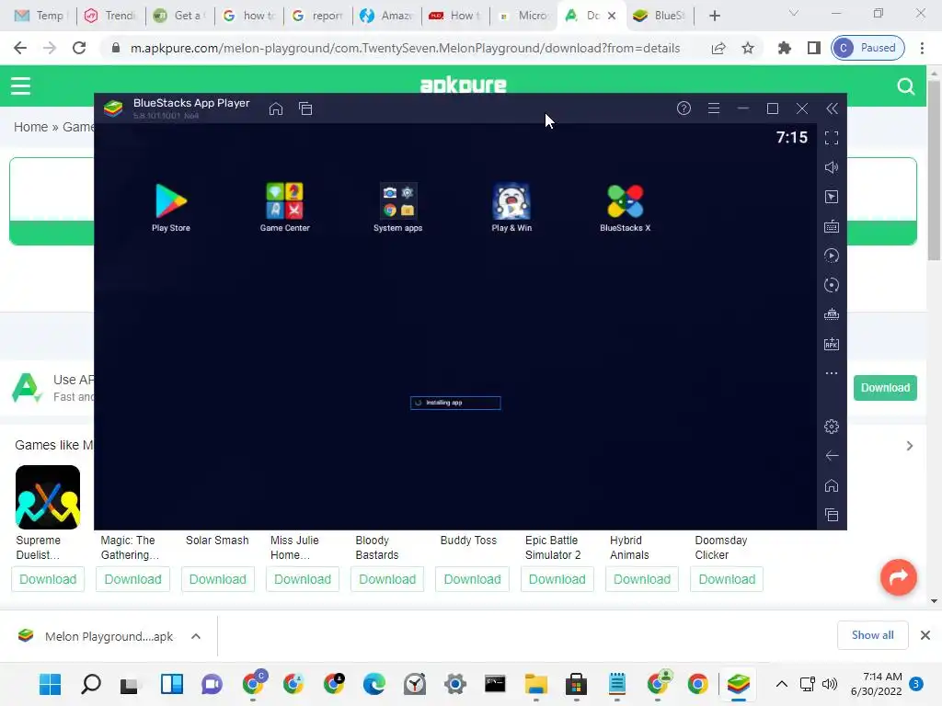Screen dimensions: 942x706
Task: Click the BlueStacks volume speaker icon
Action: point(832,167)
